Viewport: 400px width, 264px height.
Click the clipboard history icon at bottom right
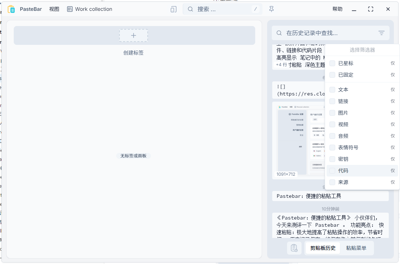coord(294,248)
